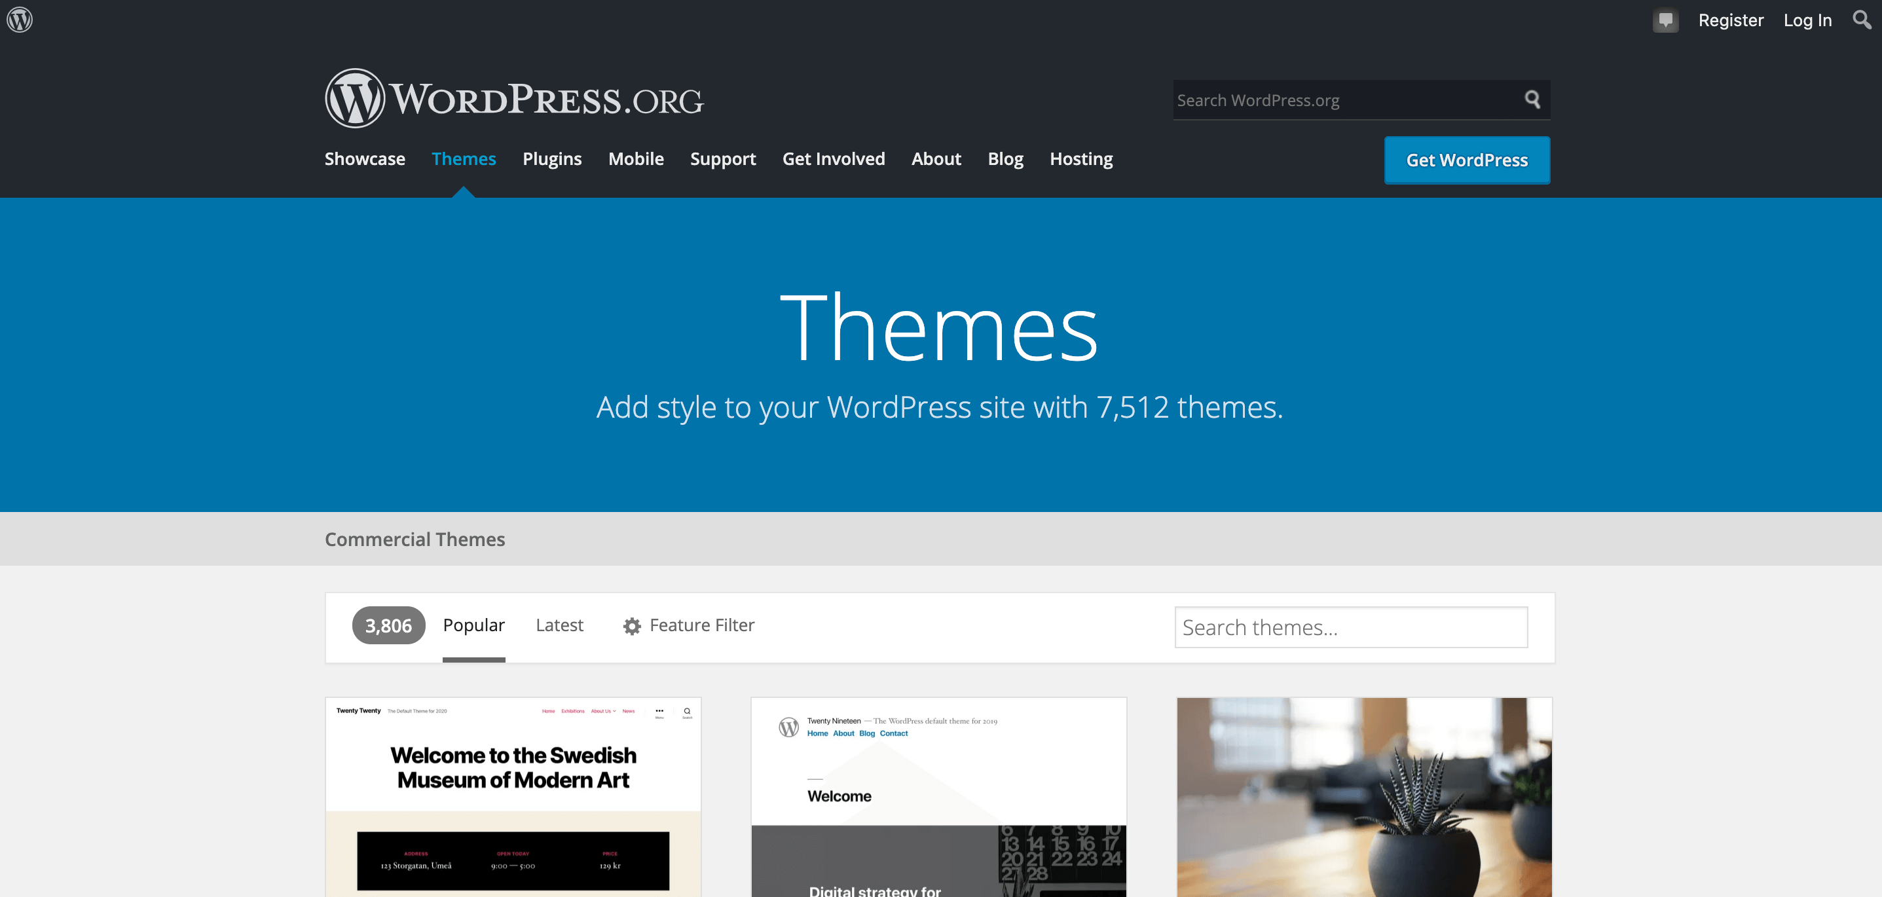The image size is (1882, 897).
Task: Click the WordPress logo in Twenty Nineteen preview
Action: (788, 727)
